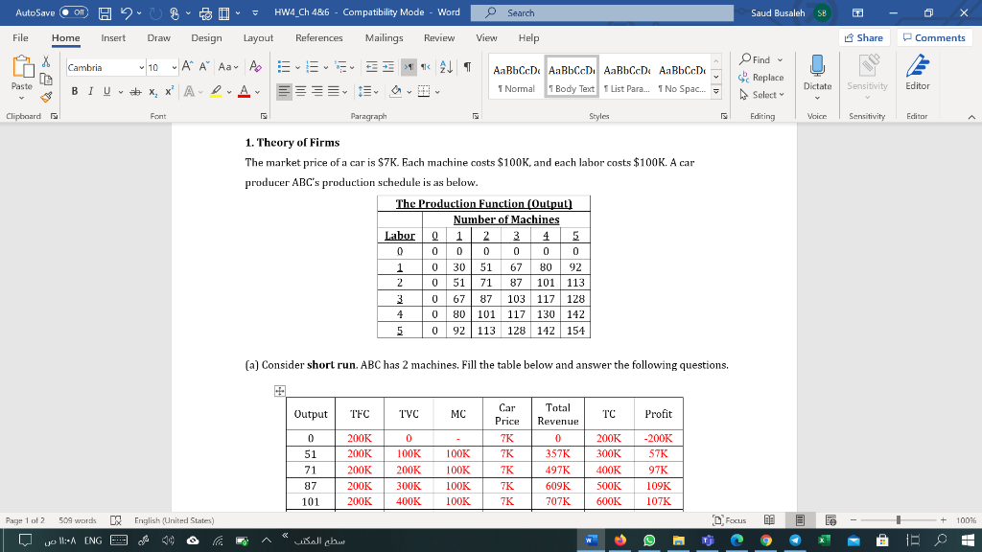
Task: Click the Quick Print icon in title bar
Action: point(205,13)
